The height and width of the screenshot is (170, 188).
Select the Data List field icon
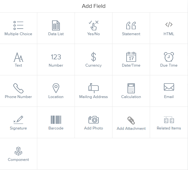pos(56,25)
